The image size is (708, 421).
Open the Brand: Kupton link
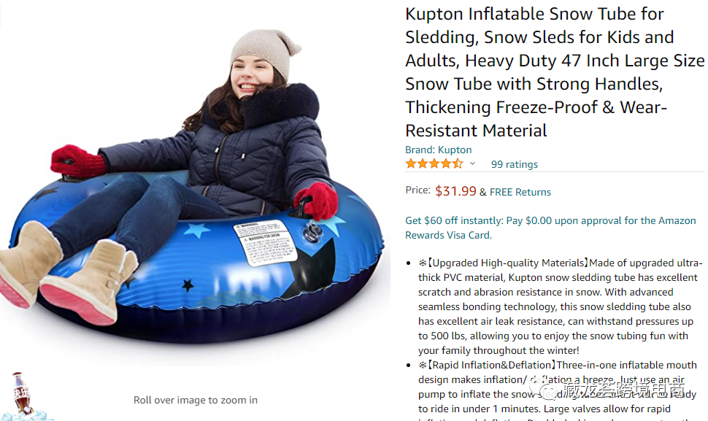coord(438,150)
